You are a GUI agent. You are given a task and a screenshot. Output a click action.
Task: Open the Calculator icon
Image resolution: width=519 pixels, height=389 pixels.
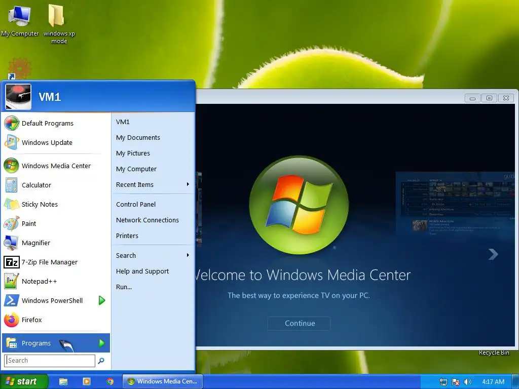click(x=12, y=185)
